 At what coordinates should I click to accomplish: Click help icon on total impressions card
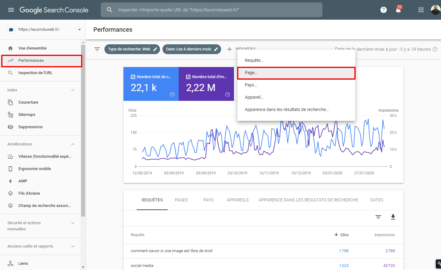click(228, 94)
